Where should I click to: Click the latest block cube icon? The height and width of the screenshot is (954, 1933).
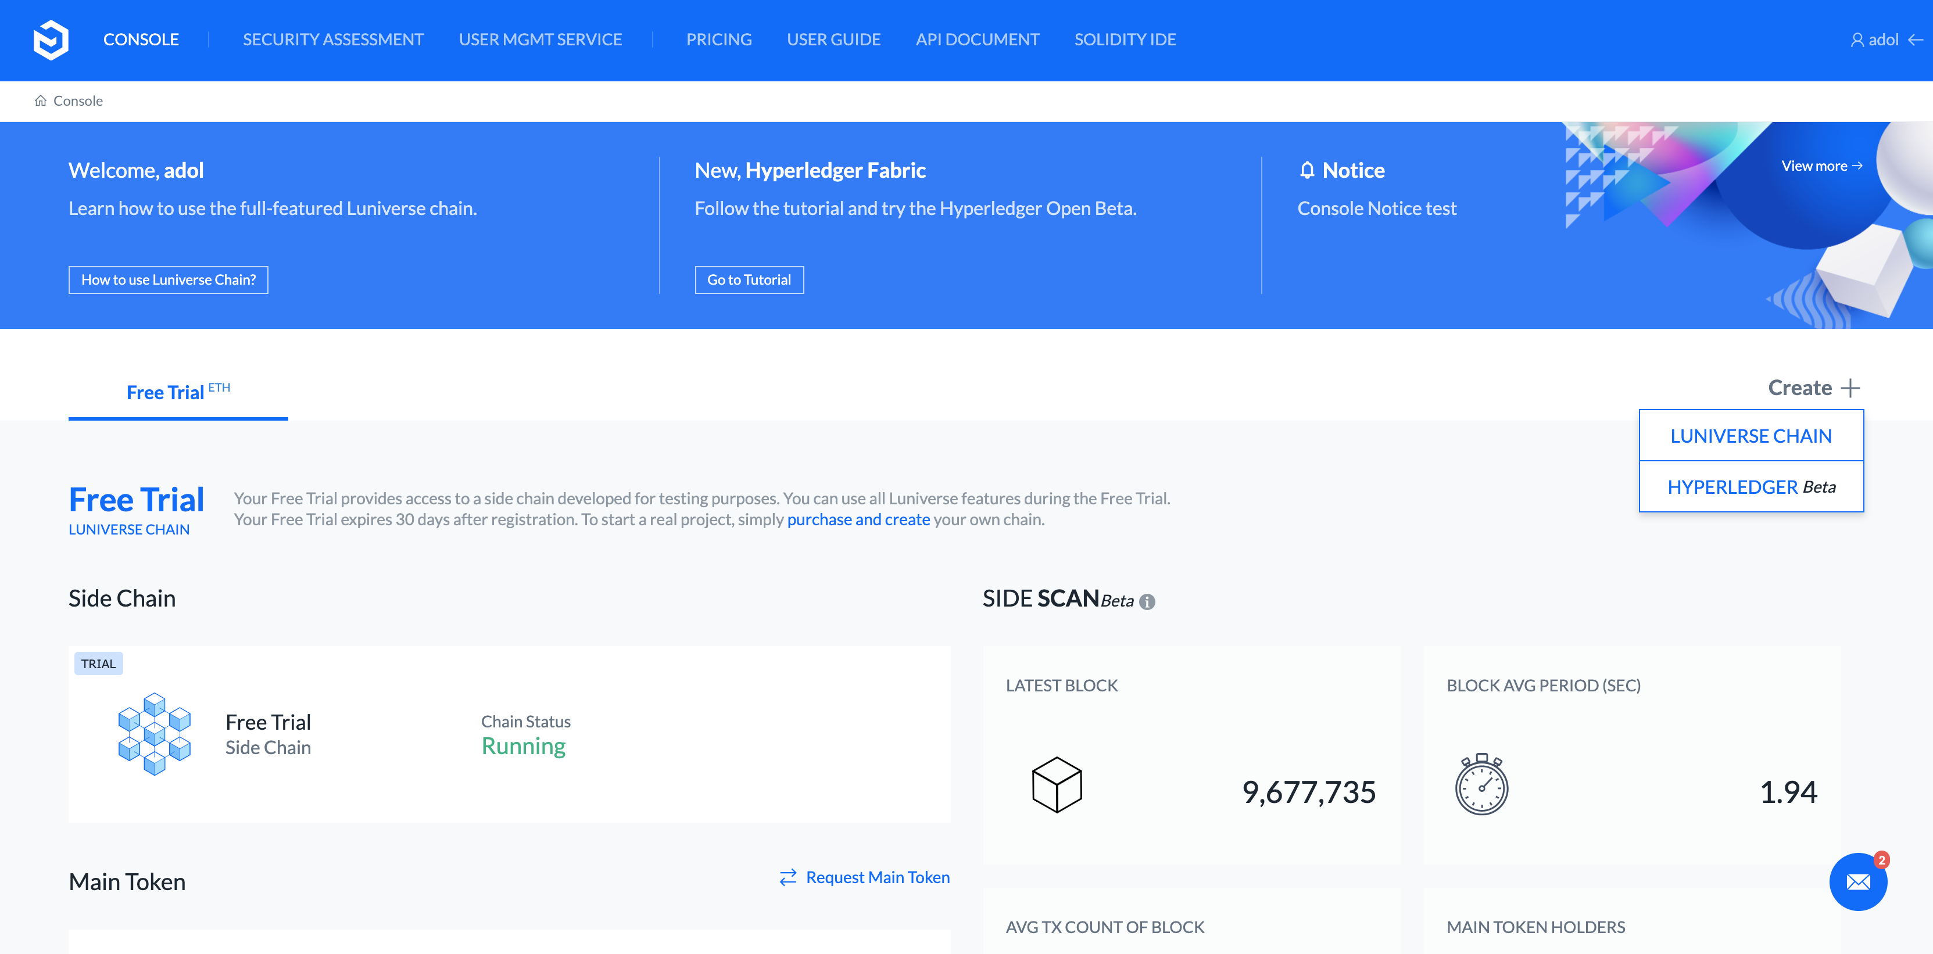1057,784
